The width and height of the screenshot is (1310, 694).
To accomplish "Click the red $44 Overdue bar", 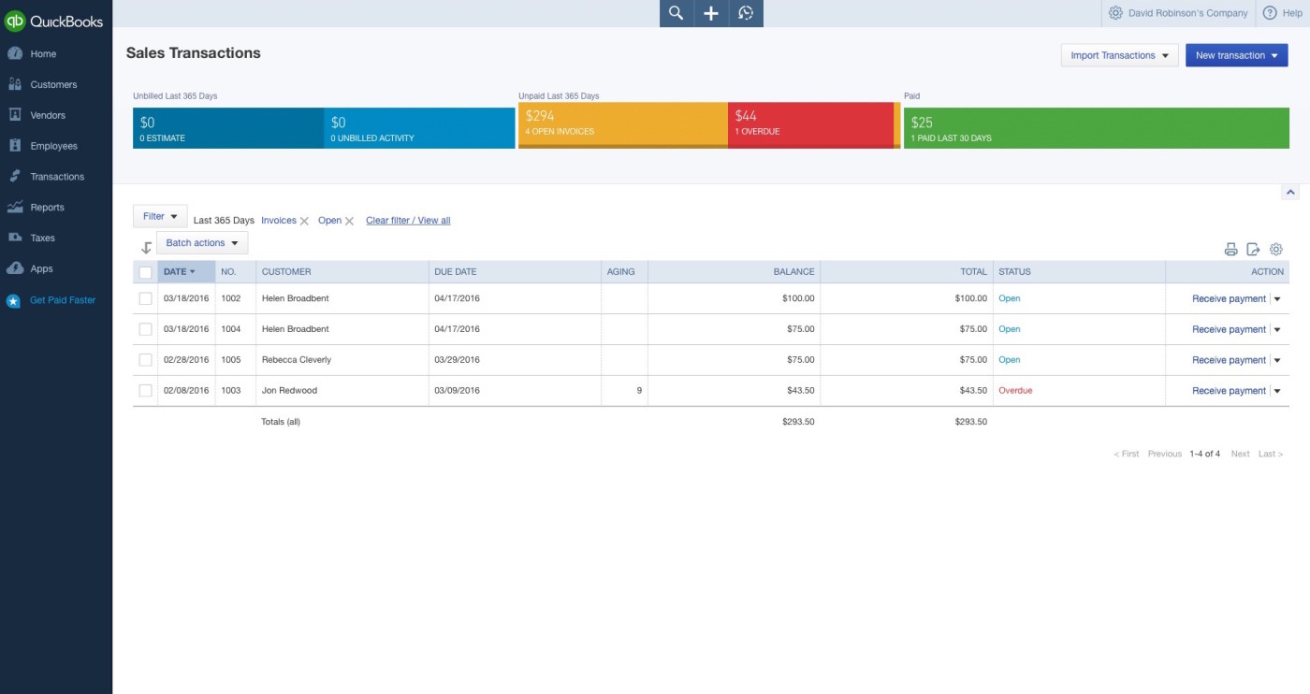I will pos(811,125).
